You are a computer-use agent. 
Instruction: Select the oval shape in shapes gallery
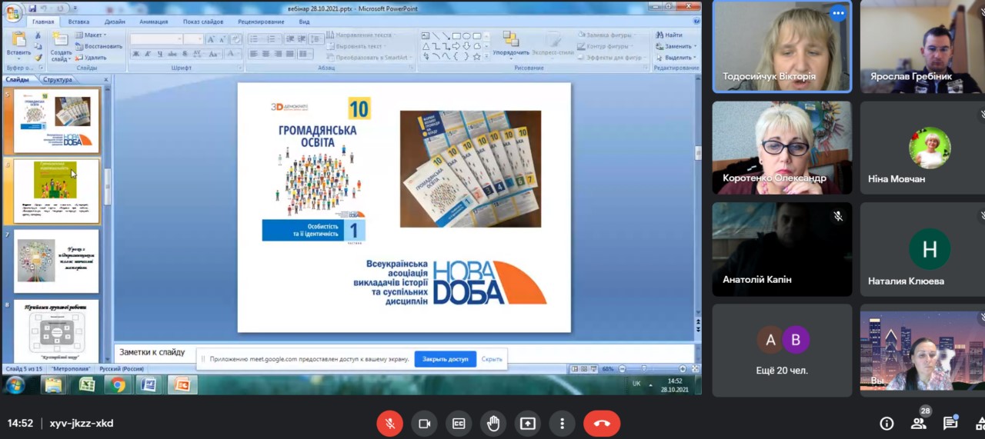point(466,35)
